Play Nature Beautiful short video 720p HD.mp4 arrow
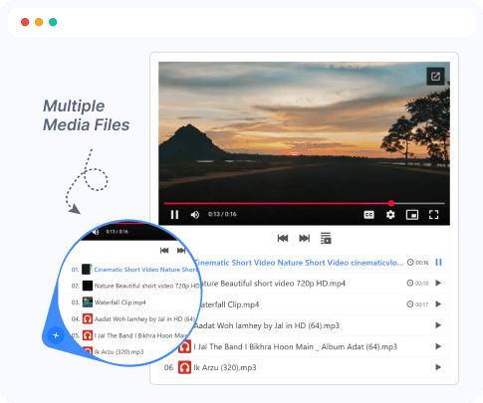483x403 pixels. pos(438,283)
